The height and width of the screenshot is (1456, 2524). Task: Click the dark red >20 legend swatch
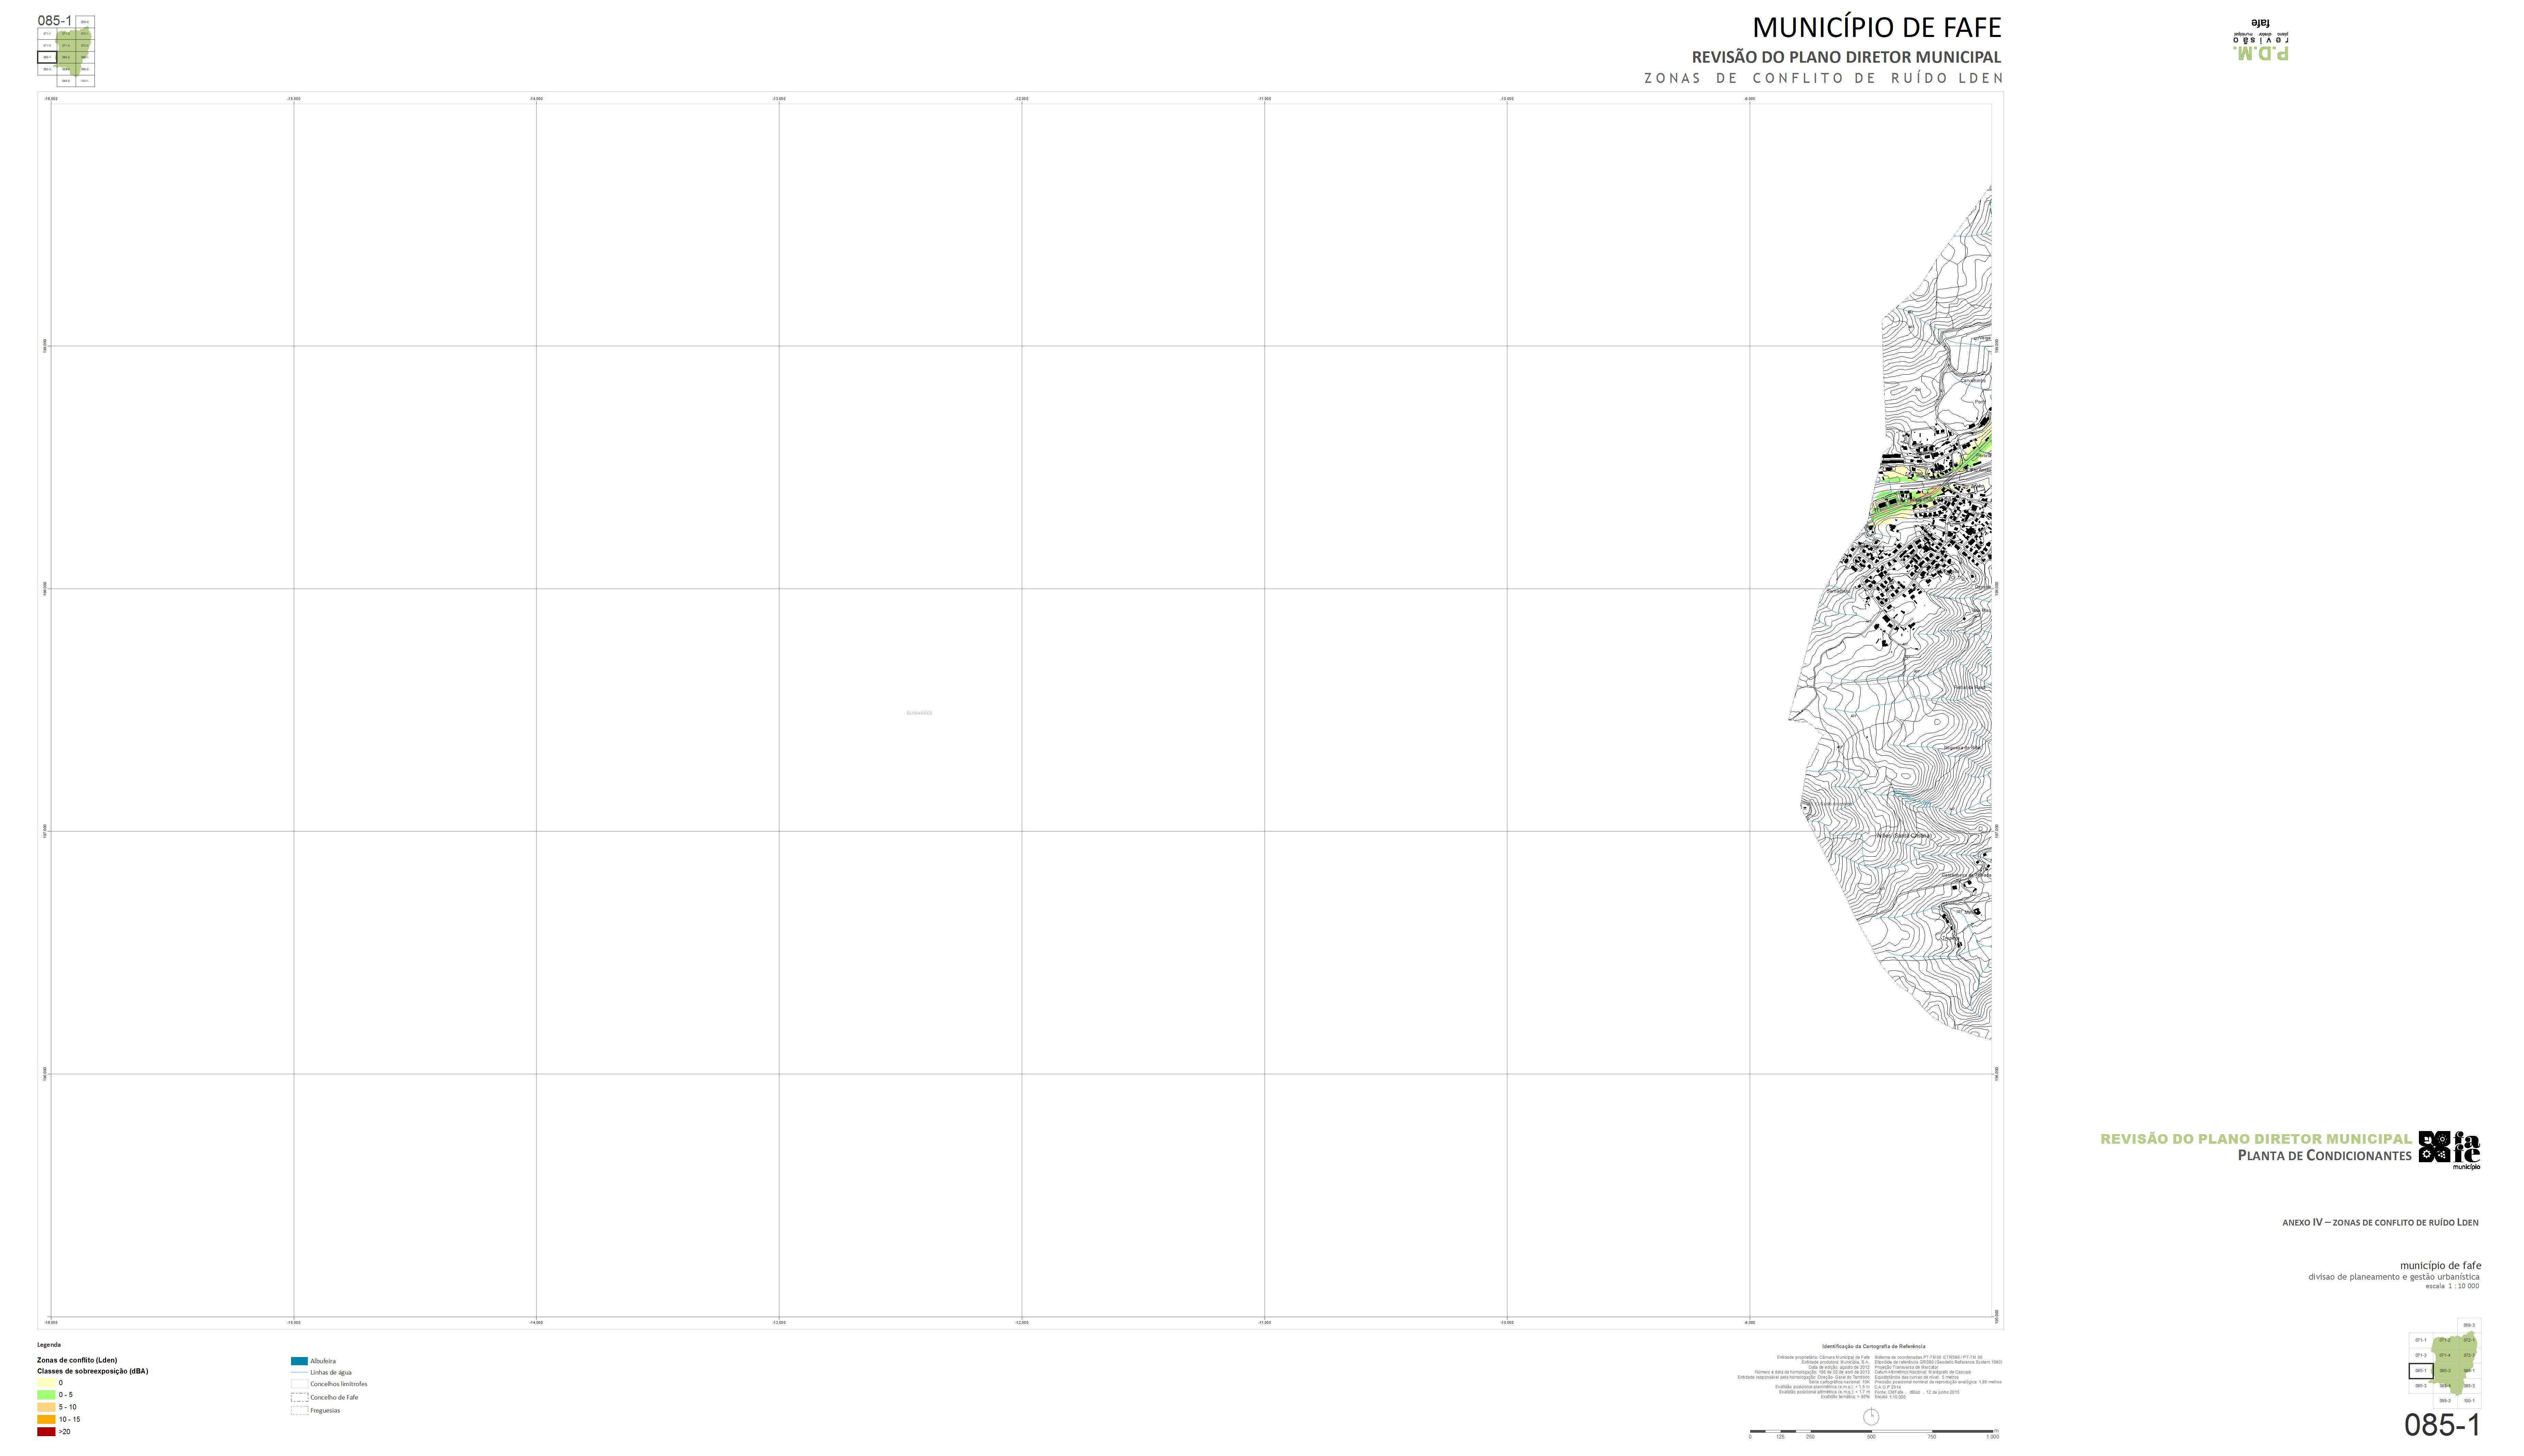tap(46, 1432)
